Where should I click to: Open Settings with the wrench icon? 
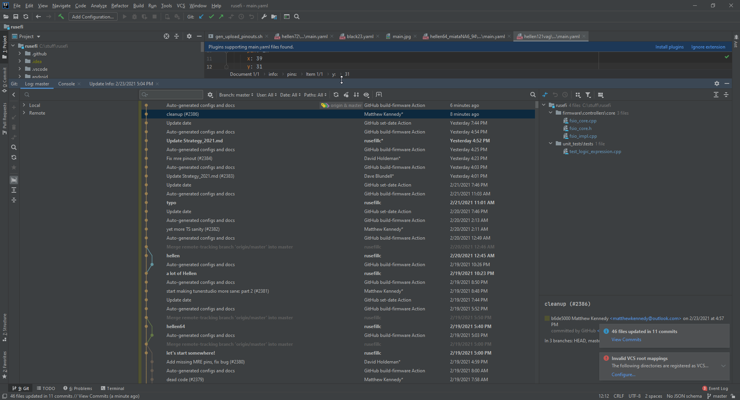[x=264, y=17]
